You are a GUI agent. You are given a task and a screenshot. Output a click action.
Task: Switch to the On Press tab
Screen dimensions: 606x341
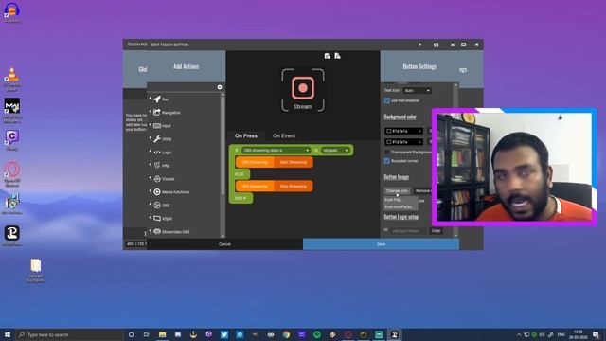[x=246, y=135]
